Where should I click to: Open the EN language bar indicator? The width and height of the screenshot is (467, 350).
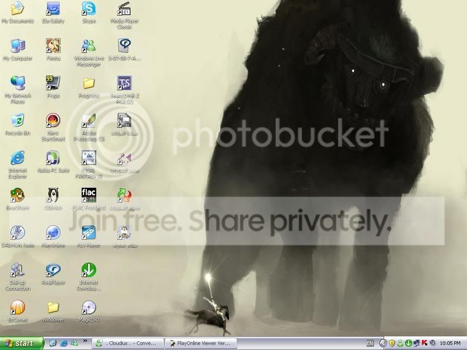coord(370,343)
